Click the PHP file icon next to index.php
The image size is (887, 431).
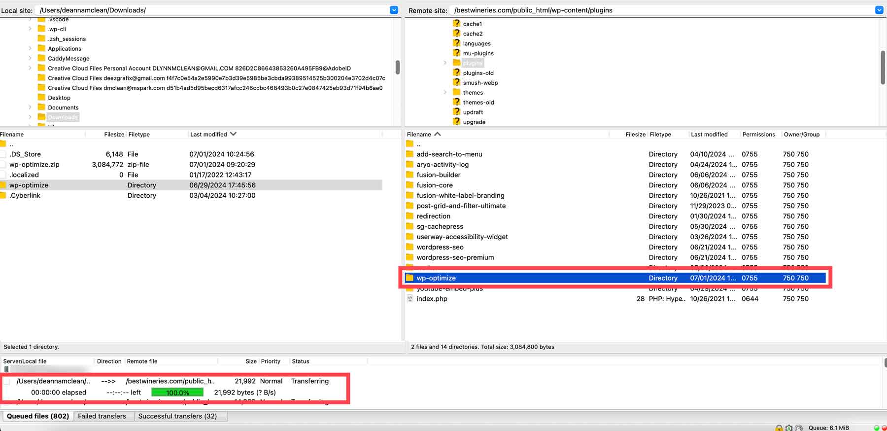tap(410, 298)
